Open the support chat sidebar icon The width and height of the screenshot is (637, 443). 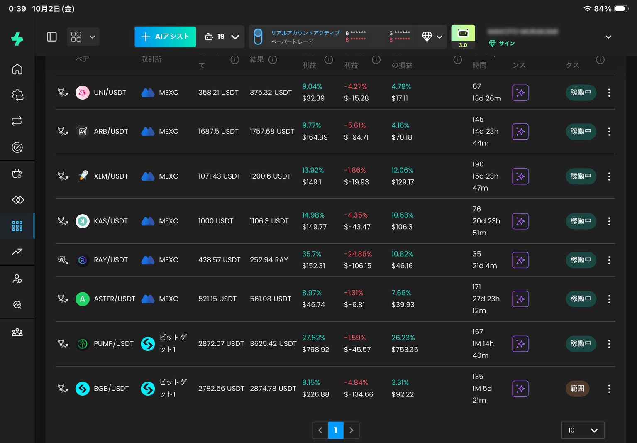tap(17, 305)
